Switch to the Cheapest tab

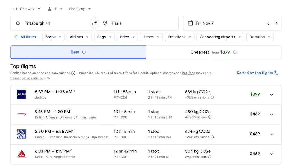click(214, 52)
